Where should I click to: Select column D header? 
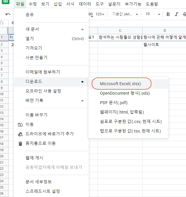tap(164, 30)
